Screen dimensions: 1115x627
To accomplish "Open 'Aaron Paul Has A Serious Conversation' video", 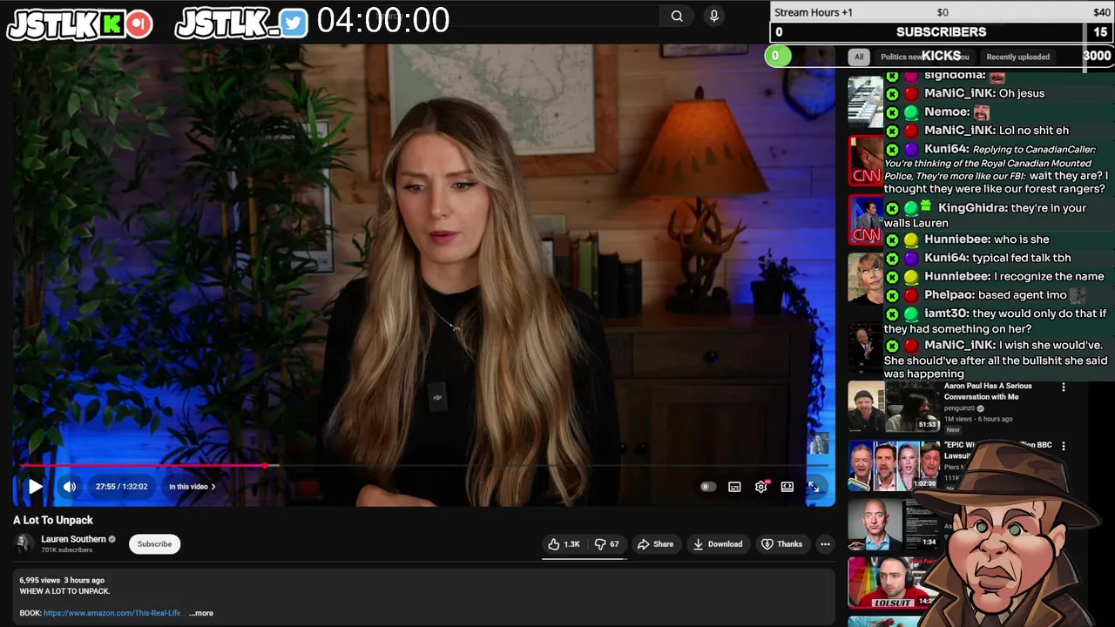I will pos(988,391).
